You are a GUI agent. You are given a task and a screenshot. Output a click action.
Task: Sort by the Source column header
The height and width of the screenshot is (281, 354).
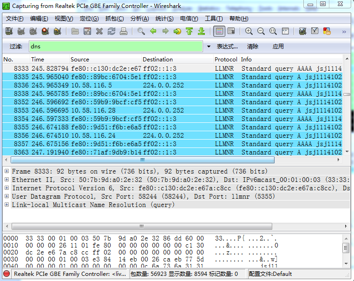(105, 59)
